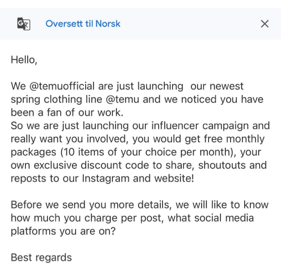The height and width of the screenshot is (276, 281).
Task: Click the "Best regards" sign-off text
Action: pyautogui.click(x=41, y=257)
